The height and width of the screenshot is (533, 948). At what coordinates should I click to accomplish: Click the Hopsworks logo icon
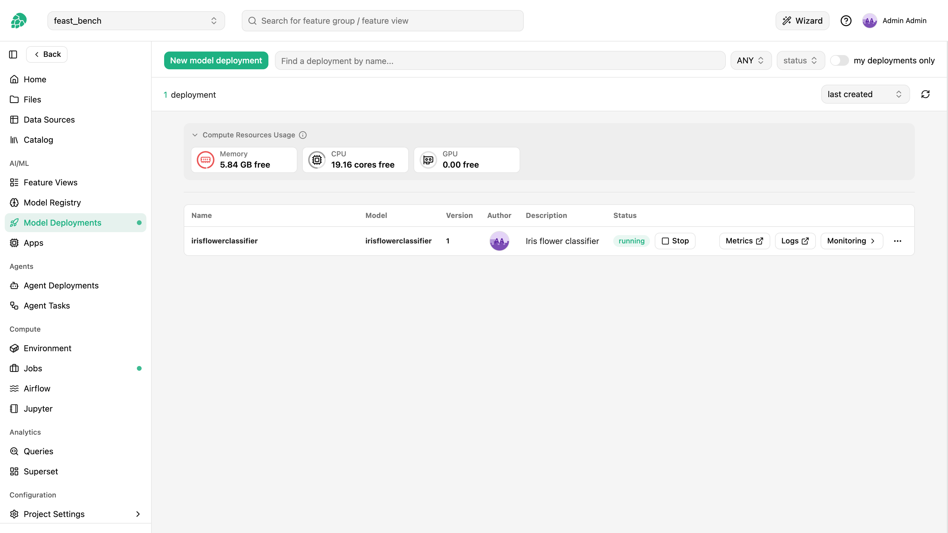tap(18, 21)
